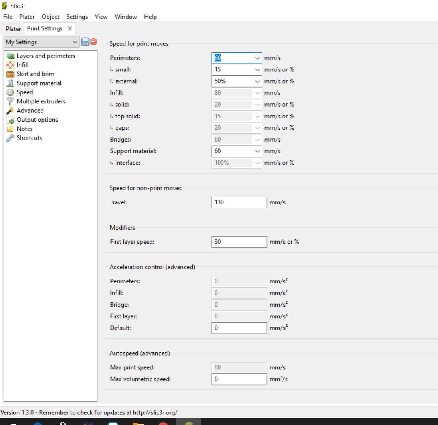
Task: Open Skirt and brim settings
Action: (35, 74)
